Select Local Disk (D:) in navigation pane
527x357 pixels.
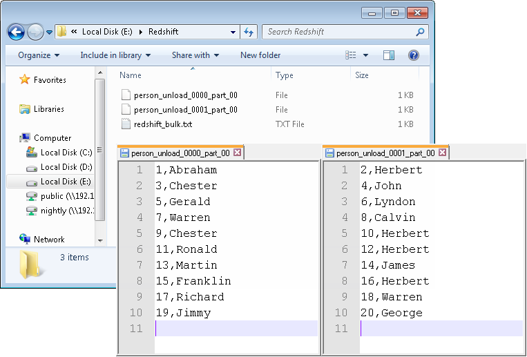(66, 167)
